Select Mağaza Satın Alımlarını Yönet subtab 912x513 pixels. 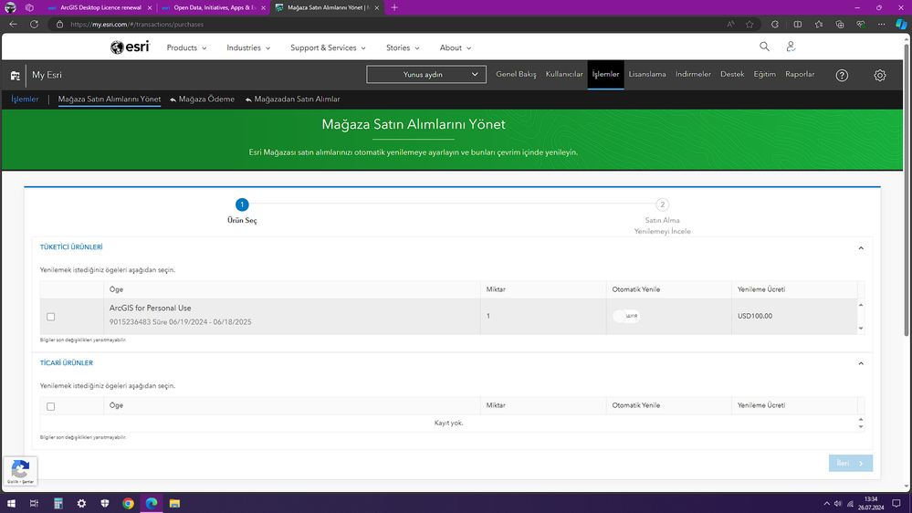(110, 99)
